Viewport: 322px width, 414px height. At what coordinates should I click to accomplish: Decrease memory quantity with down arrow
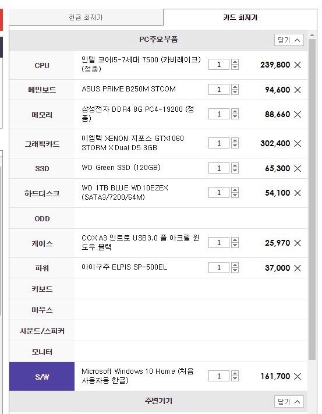(235, 116)
